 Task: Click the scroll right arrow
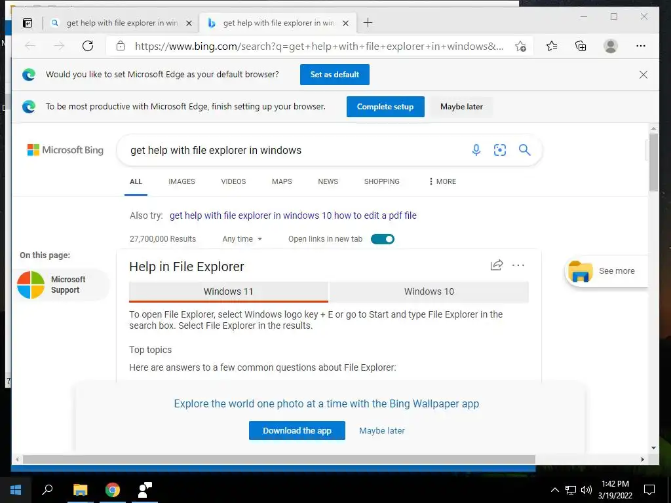click(642, 459)
